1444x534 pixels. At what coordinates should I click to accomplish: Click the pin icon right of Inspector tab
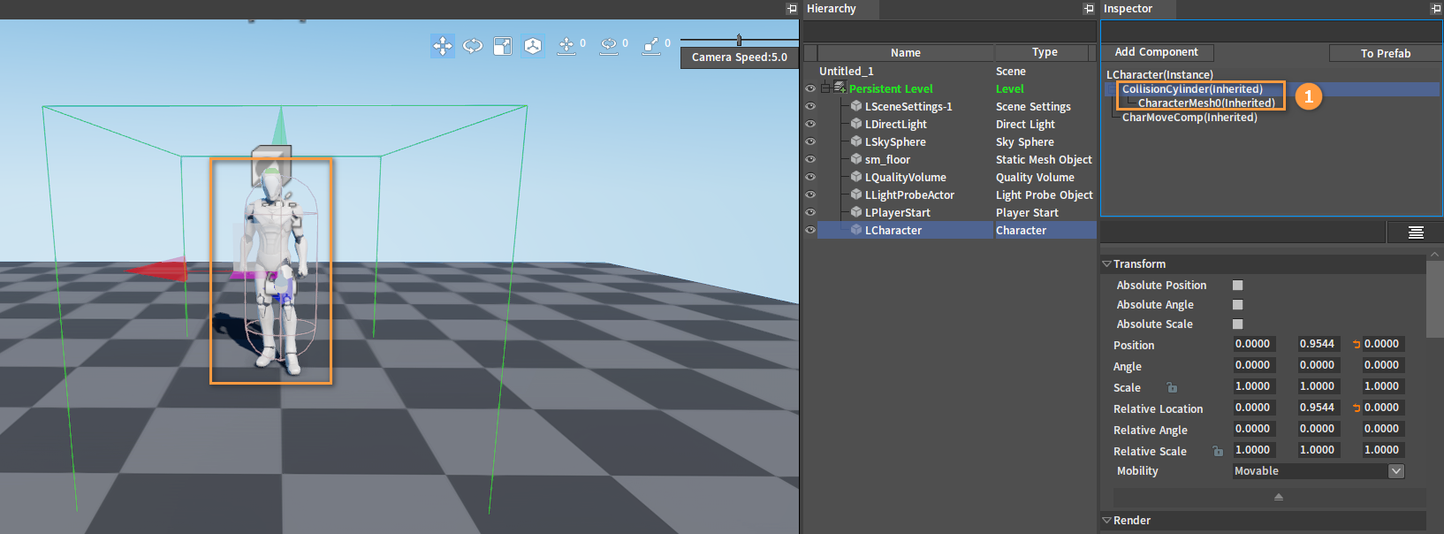click(1436, 9)
